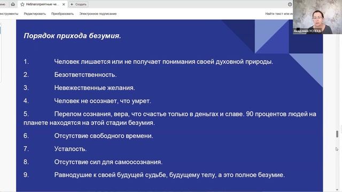342x192 pixels.
Task: Click the Найти текст search field
Action: [x=279, y=14]
